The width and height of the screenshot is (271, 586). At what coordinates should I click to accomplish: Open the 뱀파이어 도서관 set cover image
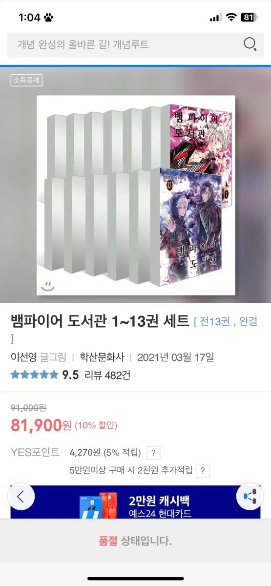pos(136,195)
